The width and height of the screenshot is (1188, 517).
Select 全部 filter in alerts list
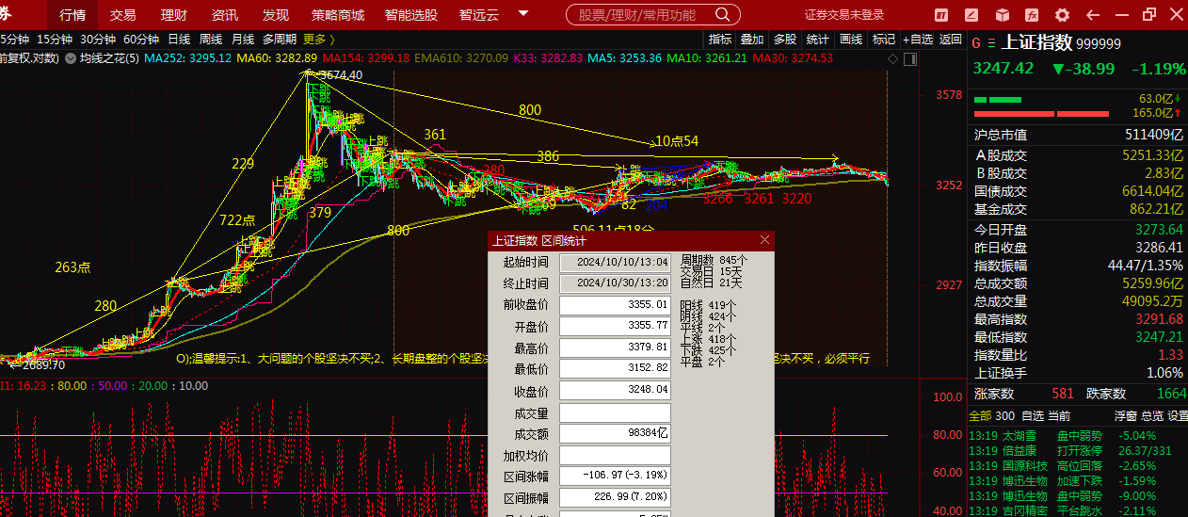pos(980,415)
